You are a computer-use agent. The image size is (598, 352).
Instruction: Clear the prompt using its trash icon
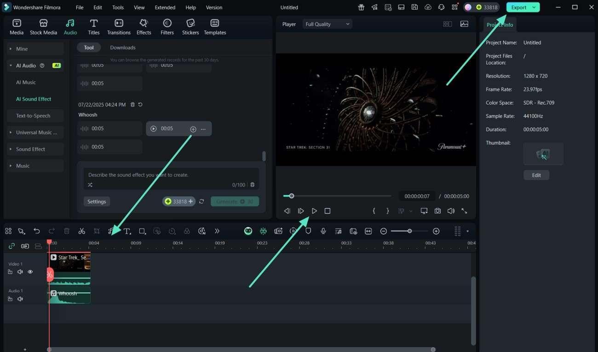(x=252, y=185)
